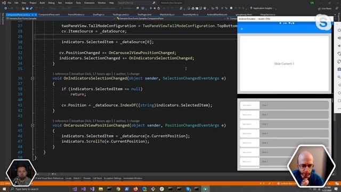Switch to CompanionPane.xaml tab
The height and width of the screenshot is (192, 341).
[49, 14]
